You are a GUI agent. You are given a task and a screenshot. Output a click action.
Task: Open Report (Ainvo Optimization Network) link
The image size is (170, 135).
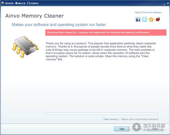pos(140,119)
